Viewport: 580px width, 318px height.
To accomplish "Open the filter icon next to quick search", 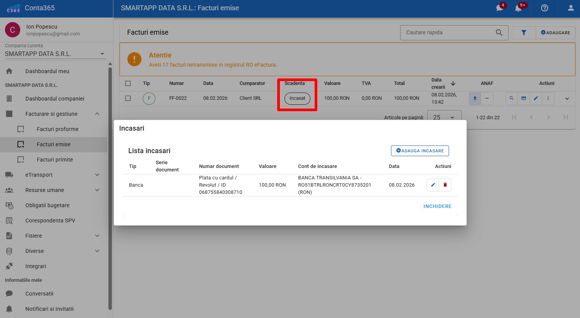I will coord(523,33).
